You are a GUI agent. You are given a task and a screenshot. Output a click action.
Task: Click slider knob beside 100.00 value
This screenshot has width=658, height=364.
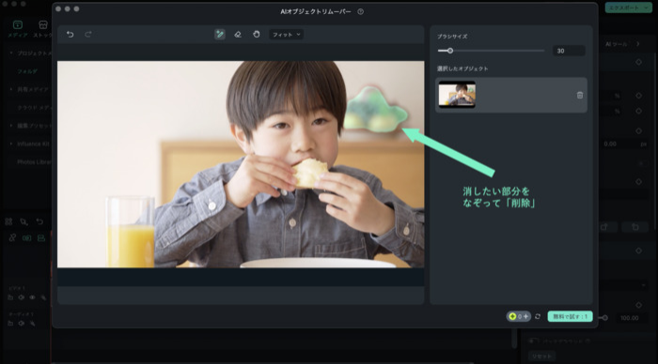click(604, 318)
